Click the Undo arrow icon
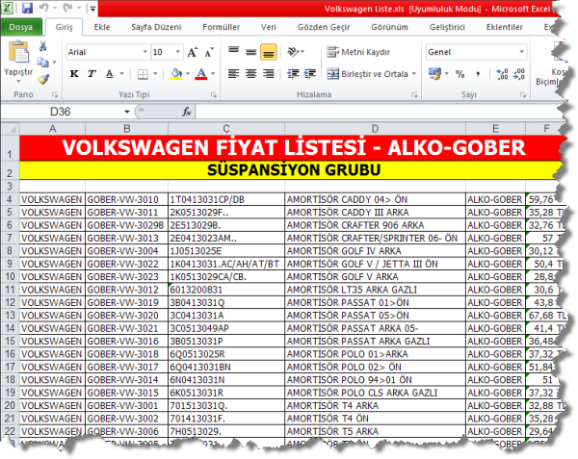Viewport: 578px width, 459px height. coord(43,8)
